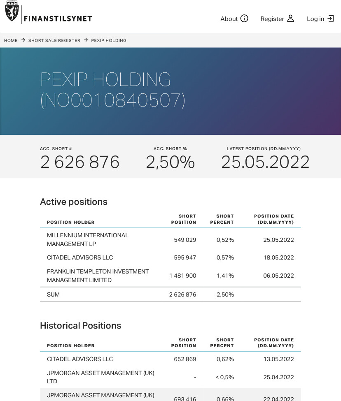This screenshot has width=341, height=401.
Task: Select the 1,41% short percent cell
Action: 225,276
